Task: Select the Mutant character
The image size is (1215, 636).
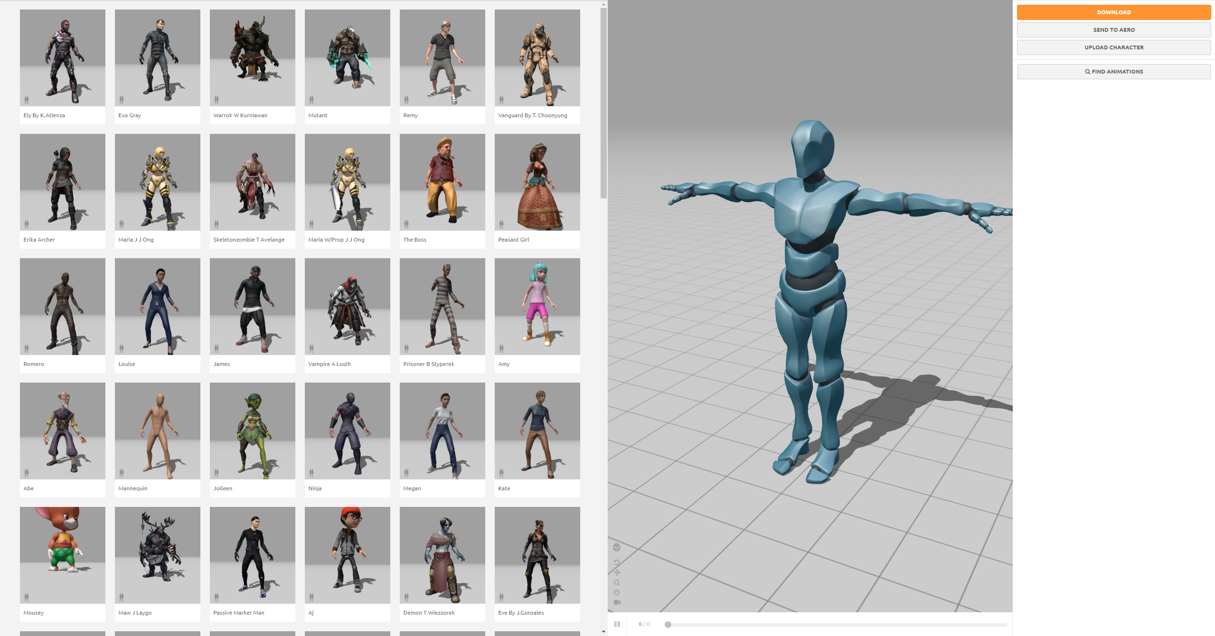Action: click(x=347, y=57)
